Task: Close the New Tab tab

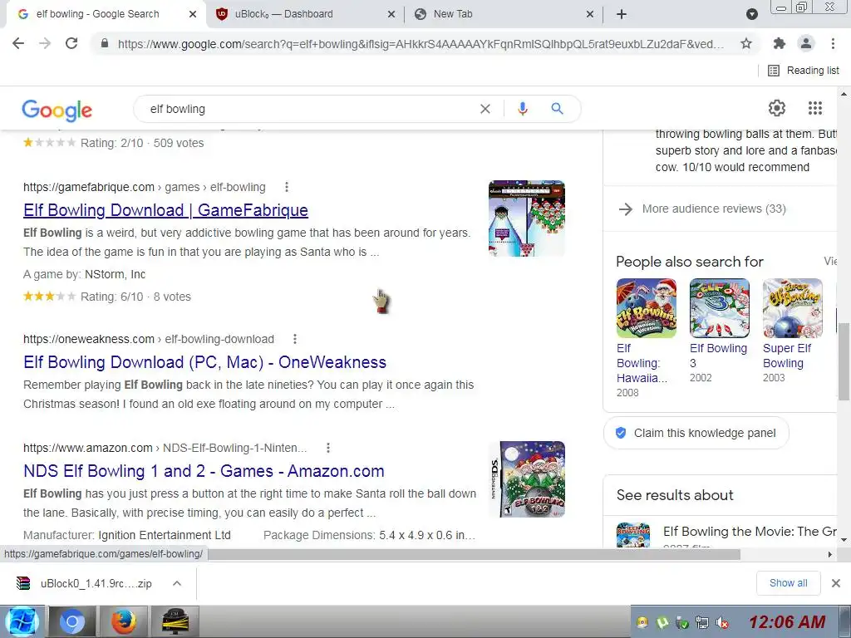Action: pos(590,15)
